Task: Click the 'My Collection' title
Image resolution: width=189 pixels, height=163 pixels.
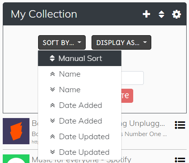Action: [44, 14]
